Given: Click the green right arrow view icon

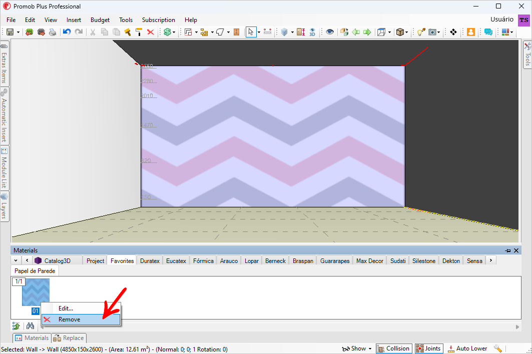Looking at the screenshot, I should tap(367, 32).
